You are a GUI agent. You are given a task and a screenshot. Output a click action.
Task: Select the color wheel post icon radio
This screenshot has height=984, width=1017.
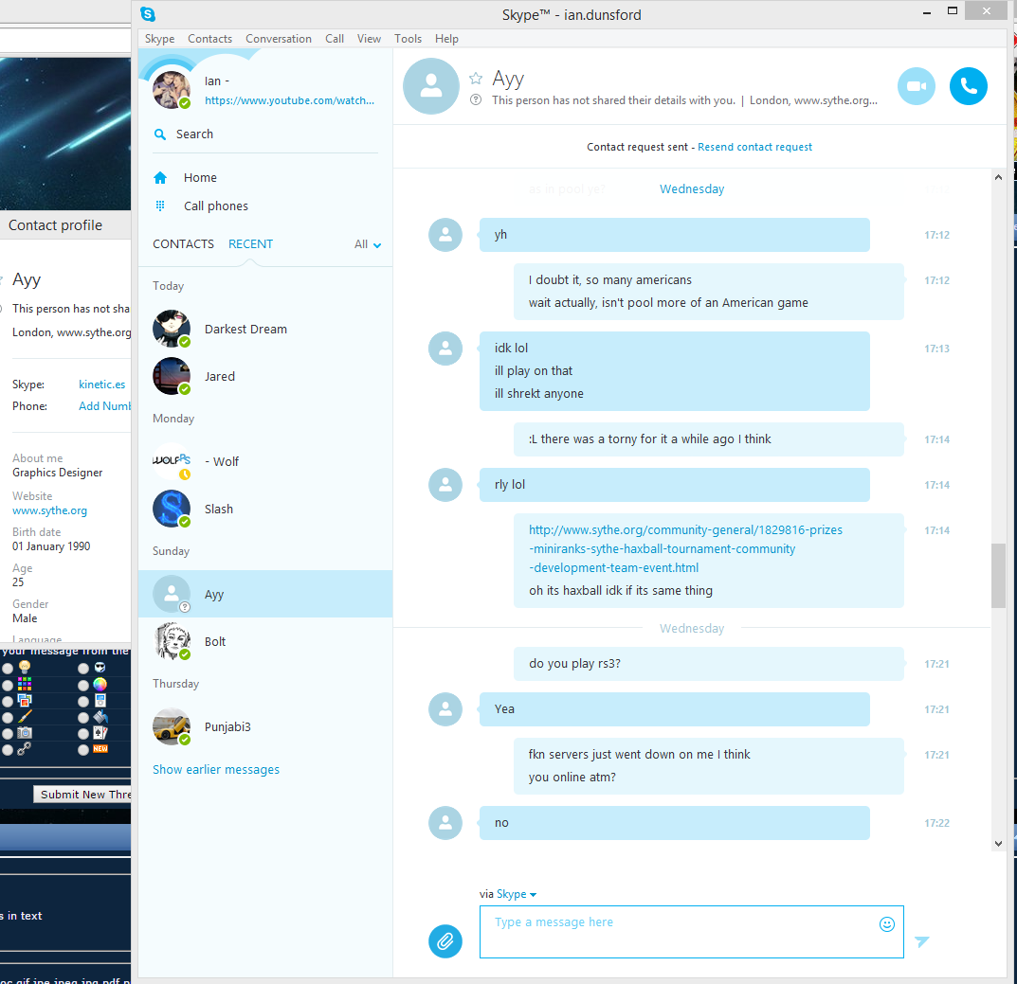[x=83, y=685]
